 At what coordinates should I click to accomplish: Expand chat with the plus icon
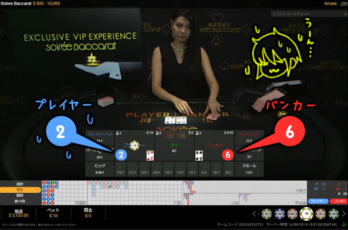345,13
